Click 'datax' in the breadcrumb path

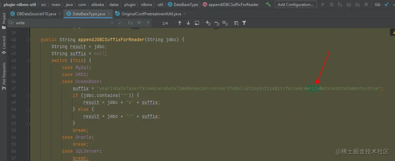tap(114, 5)
